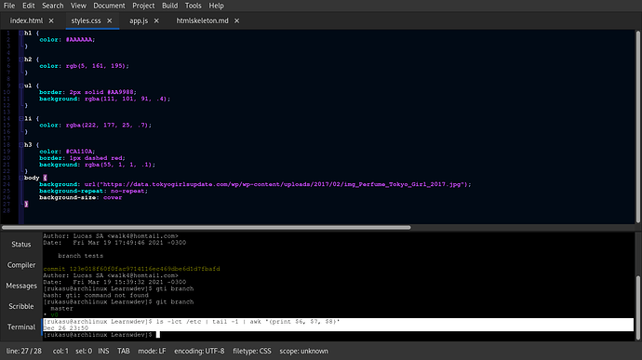Place cursor on 'color: rgba(222, 177, 25, .7);'

[96, 125]
